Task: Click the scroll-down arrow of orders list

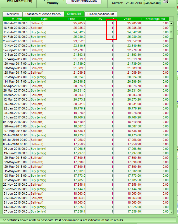Action: click(x=171, y=212)
